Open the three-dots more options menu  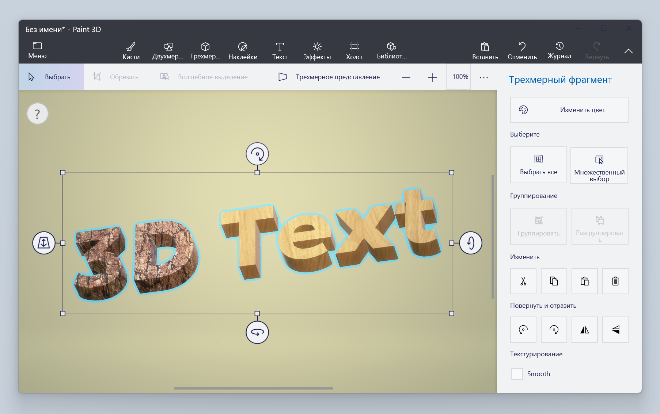[x=484, y=77]
